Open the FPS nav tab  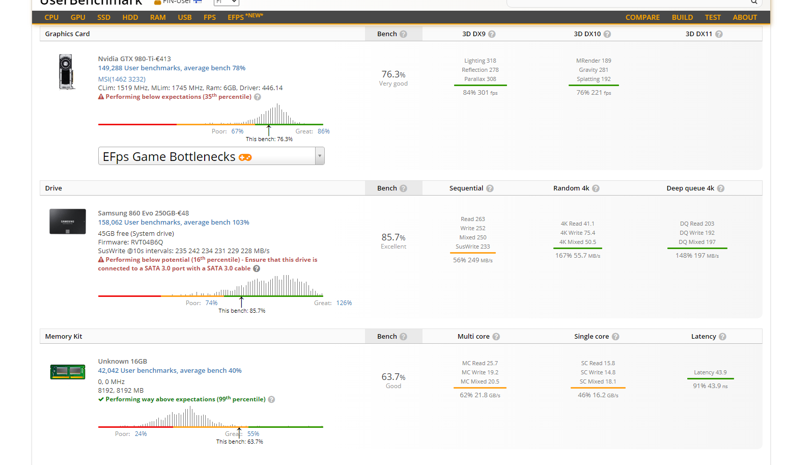(210, 17)
